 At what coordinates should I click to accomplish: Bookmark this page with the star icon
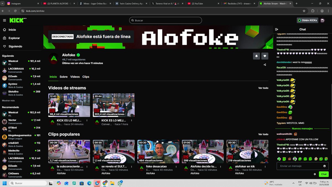pos(304,11)
